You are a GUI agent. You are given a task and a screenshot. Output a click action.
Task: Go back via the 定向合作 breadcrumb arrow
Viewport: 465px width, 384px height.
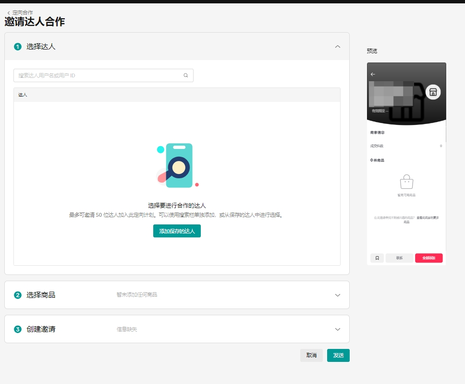click(x=9, y=13)
